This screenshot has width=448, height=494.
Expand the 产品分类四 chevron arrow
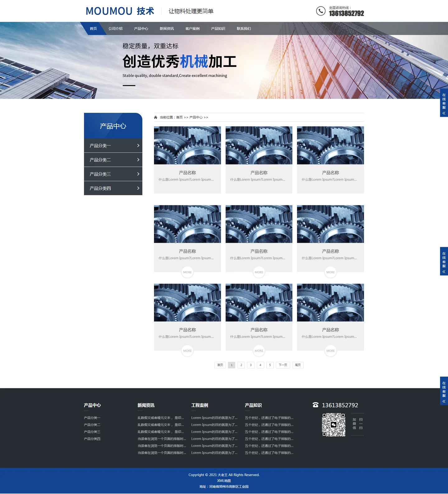pos(138,188)
